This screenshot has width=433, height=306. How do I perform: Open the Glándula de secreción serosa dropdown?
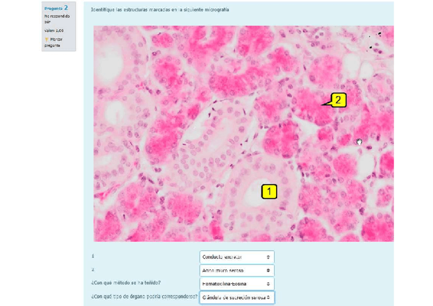pos(236,297)
